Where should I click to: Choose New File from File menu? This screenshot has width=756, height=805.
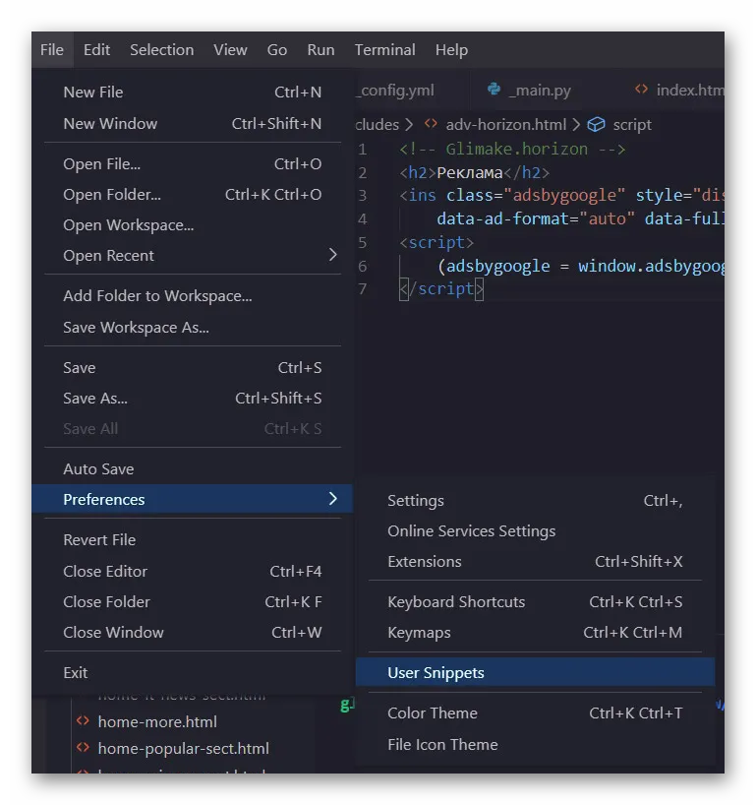[193, 93]
